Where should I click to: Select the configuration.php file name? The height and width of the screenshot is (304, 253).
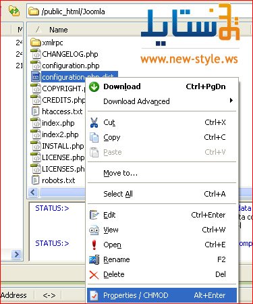[71, 66]
